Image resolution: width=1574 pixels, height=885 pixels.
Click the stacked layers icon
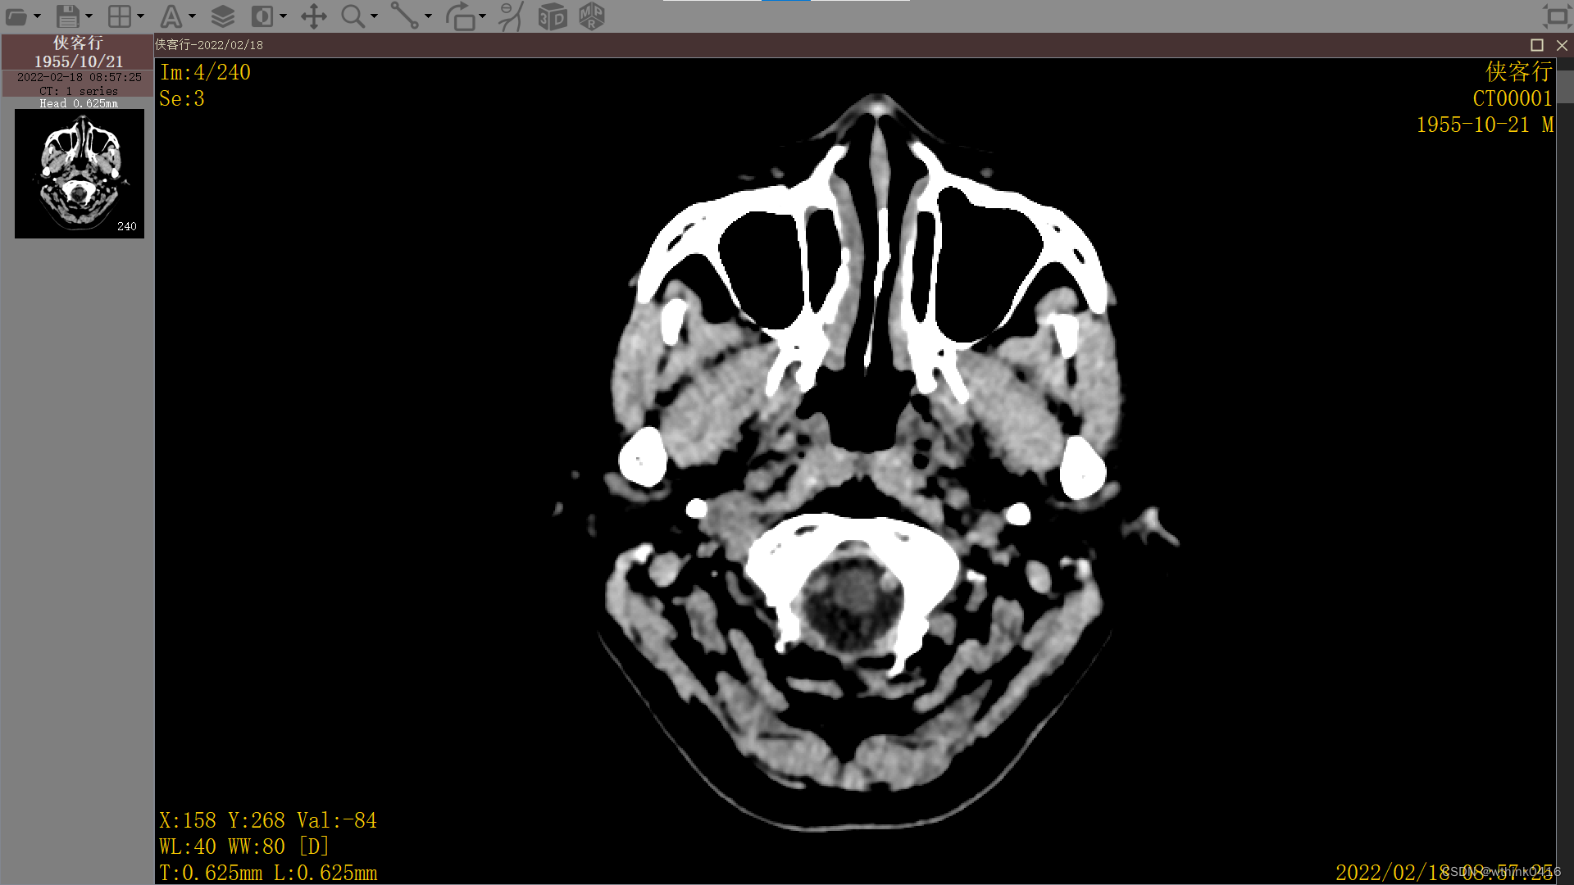[222, 16]
